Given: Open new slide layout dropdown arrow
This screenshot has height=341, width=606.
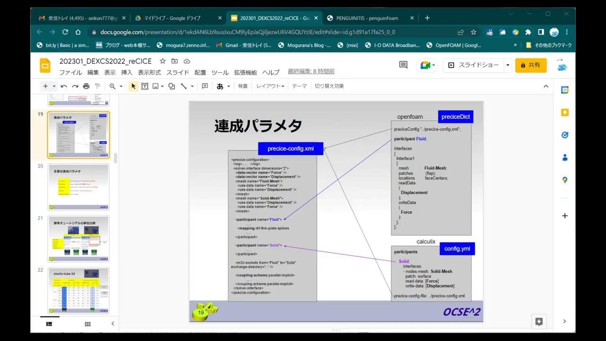Looking at the screenshot, I should [54, 86].
